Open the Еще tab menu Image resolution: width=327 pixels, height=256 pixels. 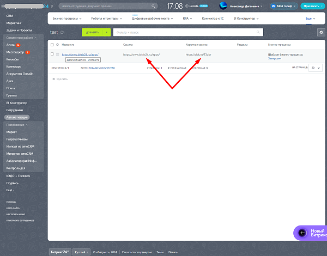point(310,19)
